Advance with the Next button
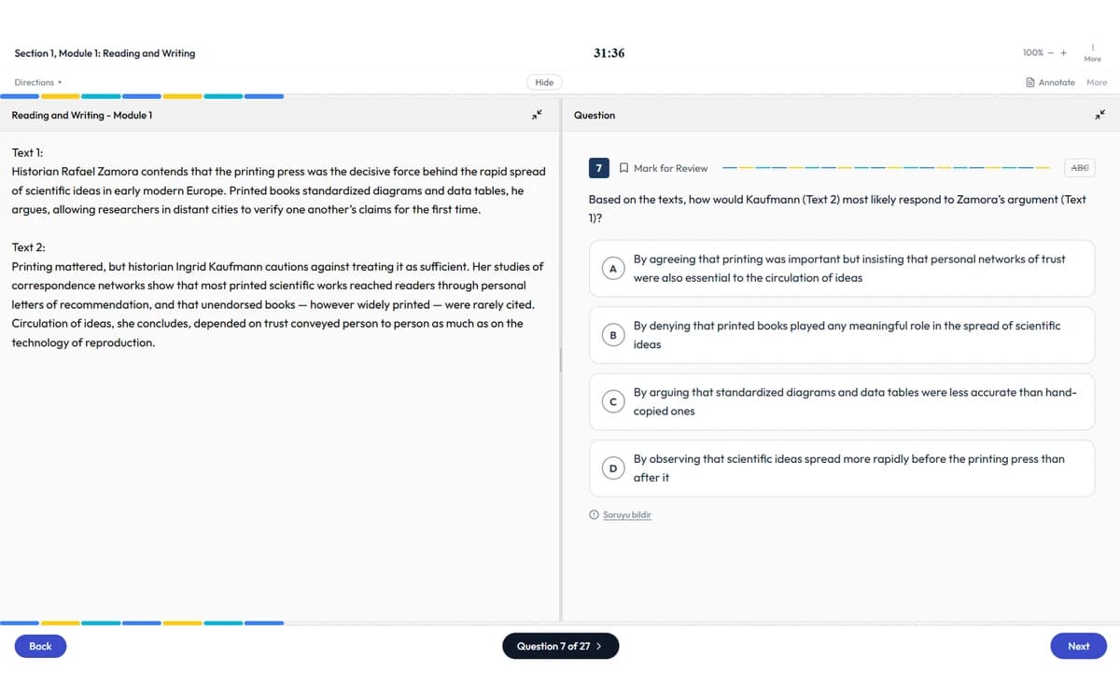Screen dimensions: 1120x700 coord(1078,646)
